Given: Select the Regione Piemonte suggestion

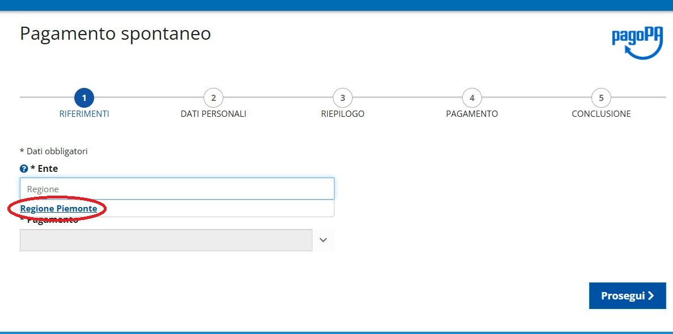Looking at the screenshot, I should [x=59, y=209].
